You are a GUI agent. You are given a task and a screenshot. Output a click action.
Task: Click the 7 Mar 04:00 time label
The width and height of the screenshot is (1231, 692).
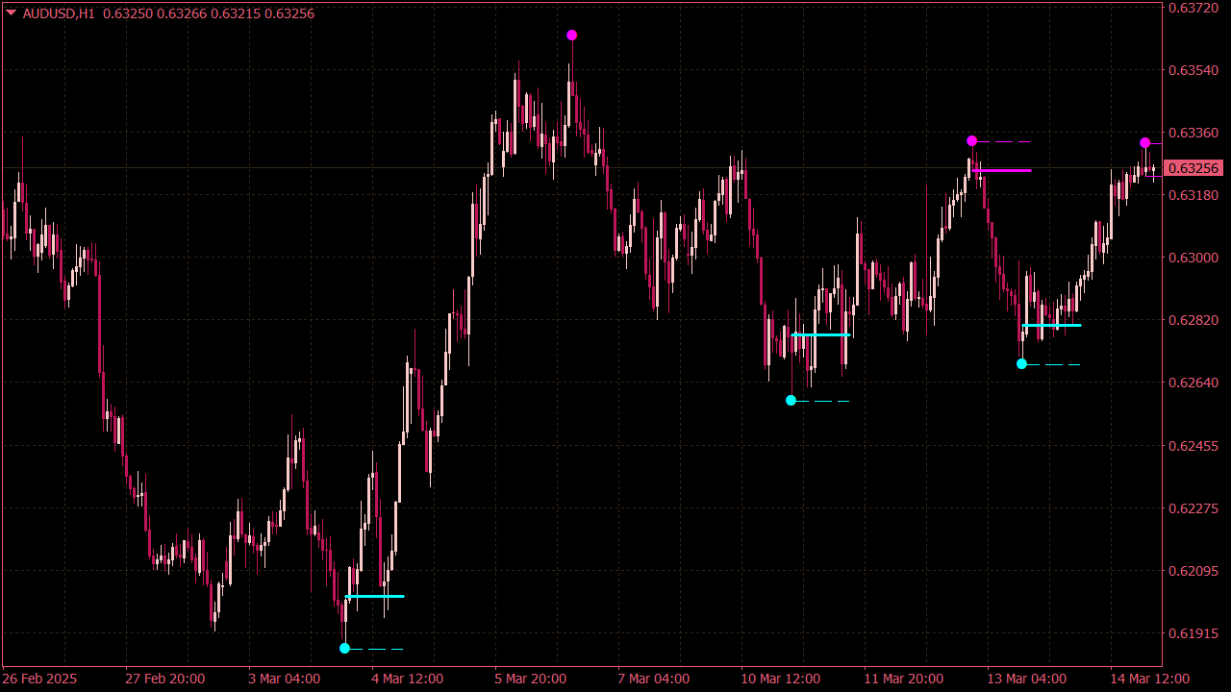[654, 679]
